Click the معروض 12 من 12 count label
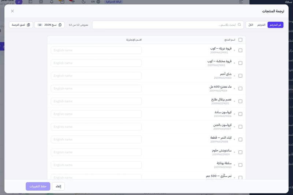 pos(78,25)
